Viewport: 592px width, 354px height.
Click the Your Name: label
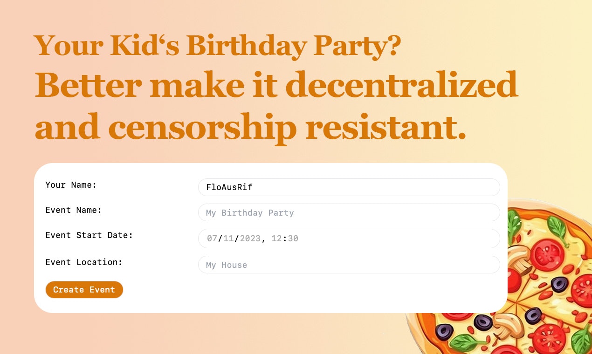71,185
